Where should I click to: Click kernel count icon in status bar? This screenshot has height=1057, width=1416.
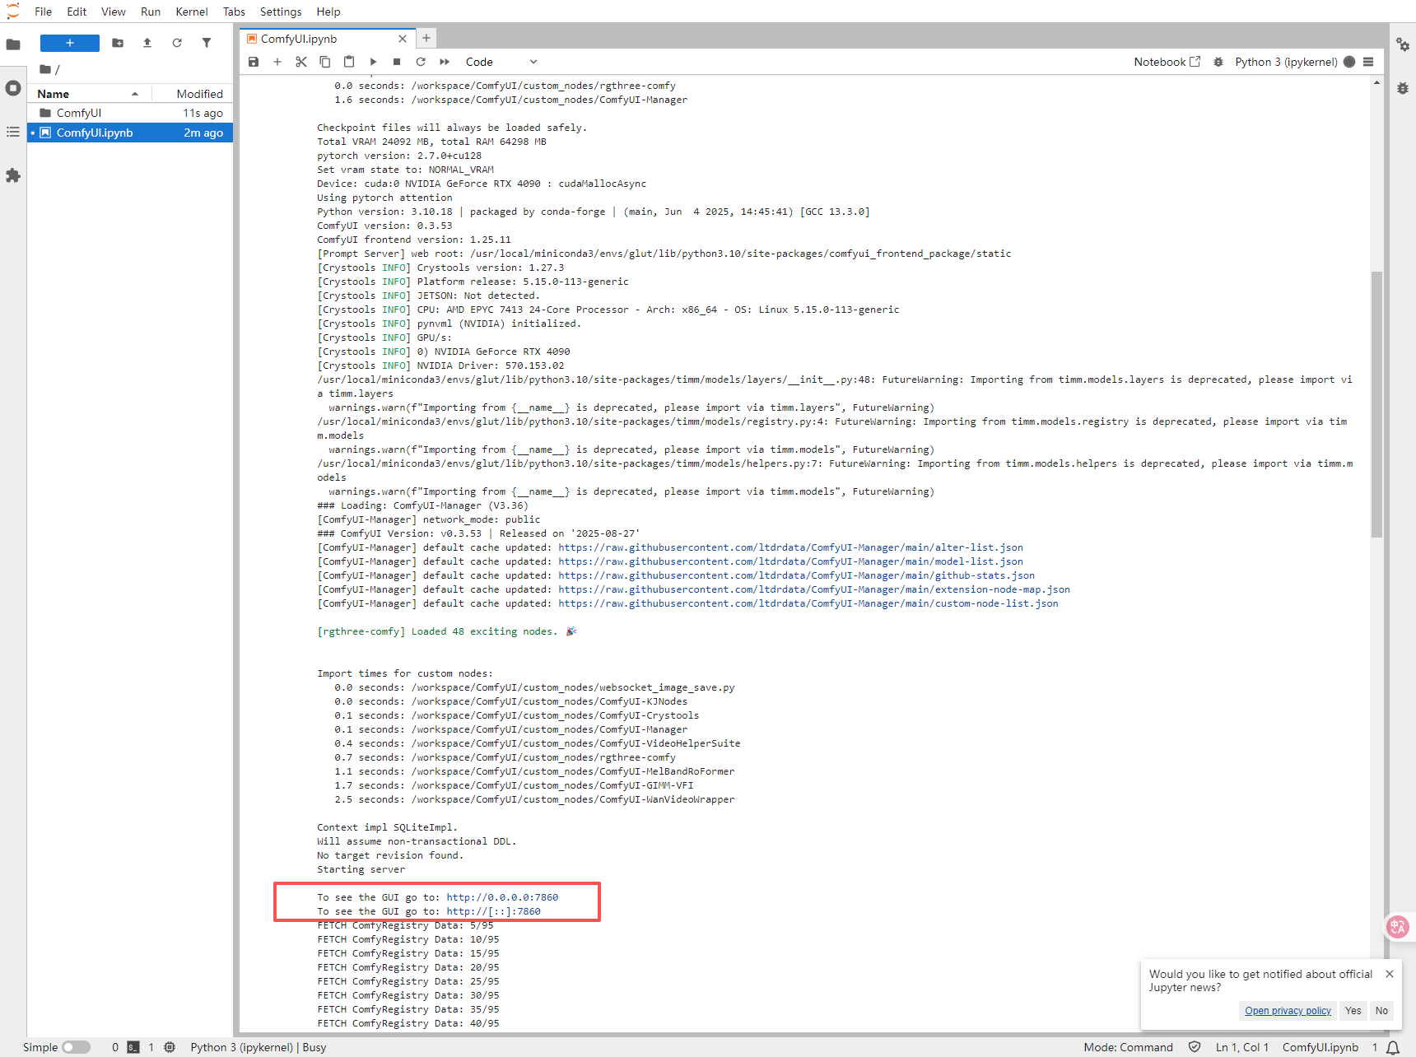(x=170, y=1047)
